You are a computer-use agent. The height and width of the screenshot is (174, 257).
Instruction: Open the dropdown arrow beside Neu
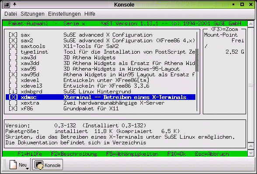tap(27, 168)
